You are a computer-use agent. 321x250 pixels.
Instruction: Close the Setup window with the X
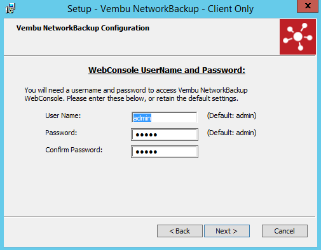[308, 6]
